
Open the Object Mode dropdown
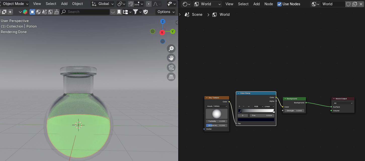pos(15,4)
